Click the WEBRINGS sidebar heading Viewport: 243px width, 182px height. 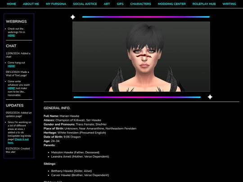point(16,22)
